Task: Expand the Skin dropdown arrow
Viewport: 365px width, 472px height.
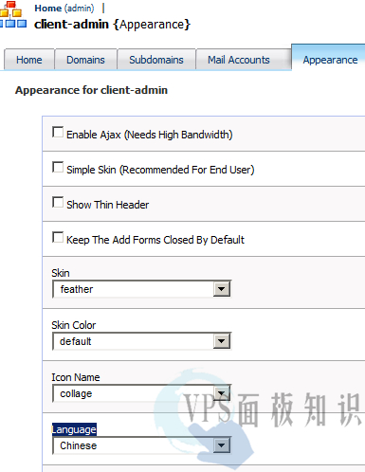Action: click(x=222, y=289)
